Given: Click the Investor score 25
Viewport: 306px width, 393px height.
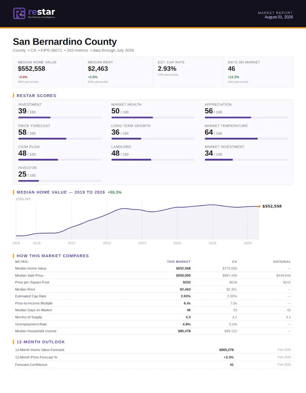Looking at the screenshot, I should point(22,174).
